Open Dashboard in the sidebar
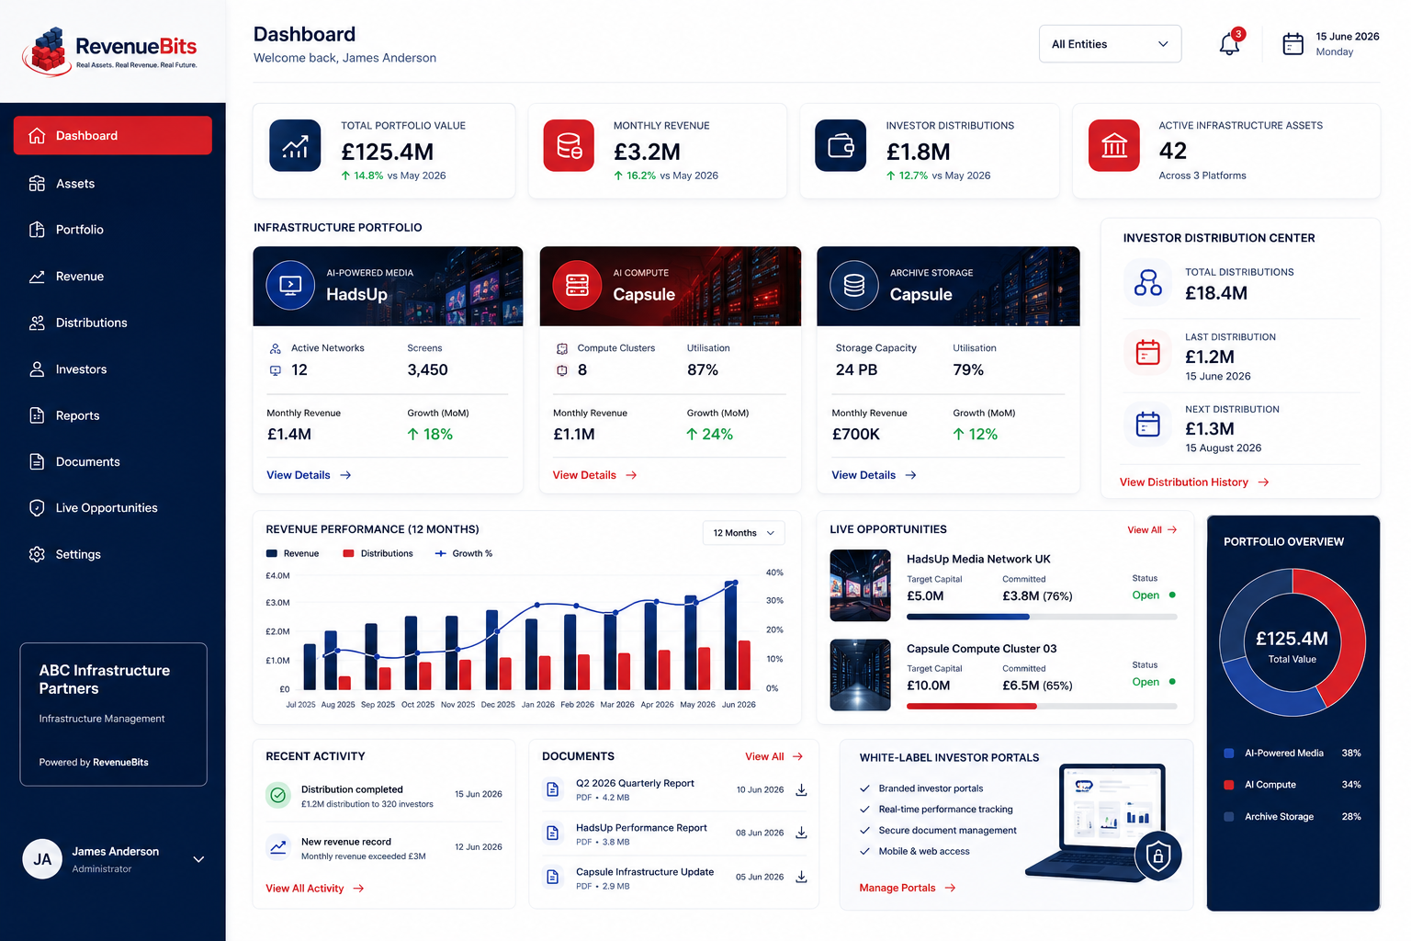Image resolution: width=1411 pixels, height=941 pixels. pyautogui.click(x=113, y=135)
